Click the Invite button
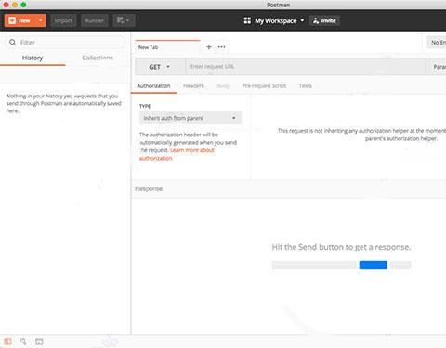Image resolution: width=446 pixels, height=348 pixels. point(324,20)
